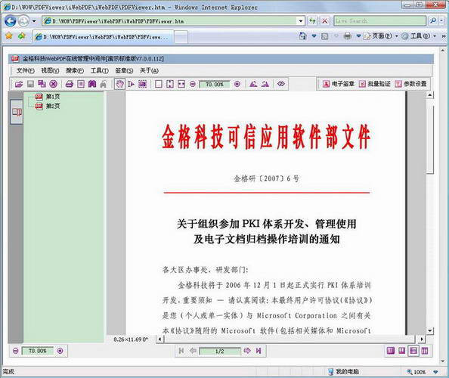Click the binoculars search icon
This screenshot has height=378, width=449.
pyautogui.click(x=92, y=84)
